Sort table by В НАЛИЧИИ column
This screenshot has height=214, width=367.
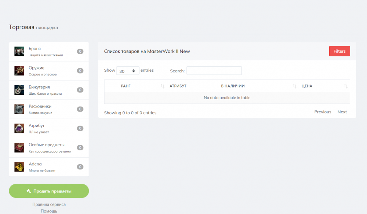coord(233,86)
